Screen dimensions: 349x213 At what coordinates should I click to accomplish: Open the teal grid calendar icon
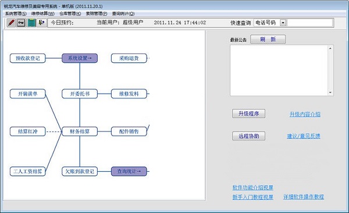coord(31,23)
